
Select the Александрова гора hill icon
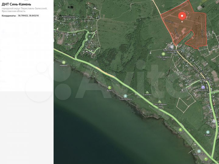[160, 102]
